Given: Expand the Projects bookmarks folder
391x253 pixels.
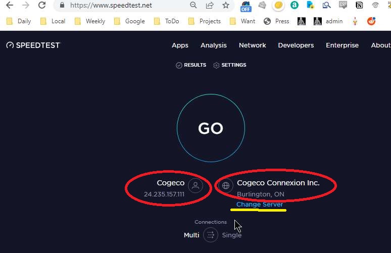Looking at the screenshot, I should click(205, 21).
